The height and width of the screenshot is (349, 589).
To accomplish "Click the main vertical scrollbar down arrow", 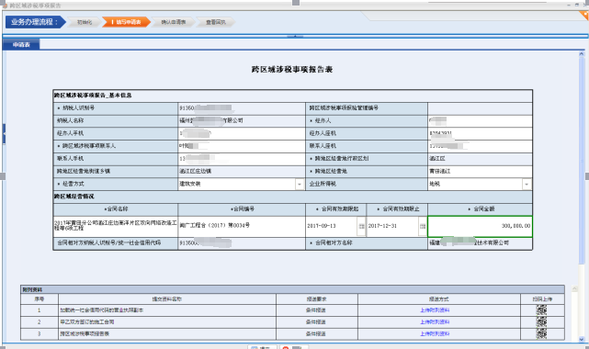I will [582, 339].
